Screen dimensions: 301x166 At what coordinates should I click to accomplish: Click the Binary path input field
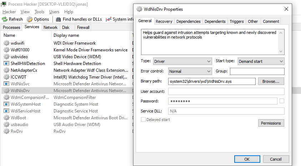click(212, 81)
